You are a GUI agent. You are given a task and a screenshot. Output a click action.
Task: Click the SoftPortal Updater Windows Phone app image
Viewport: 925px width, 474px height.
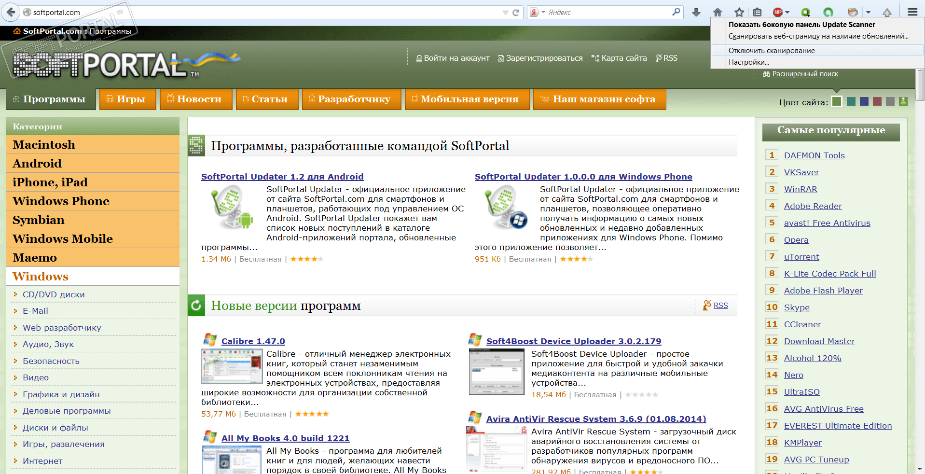[506, 208]
